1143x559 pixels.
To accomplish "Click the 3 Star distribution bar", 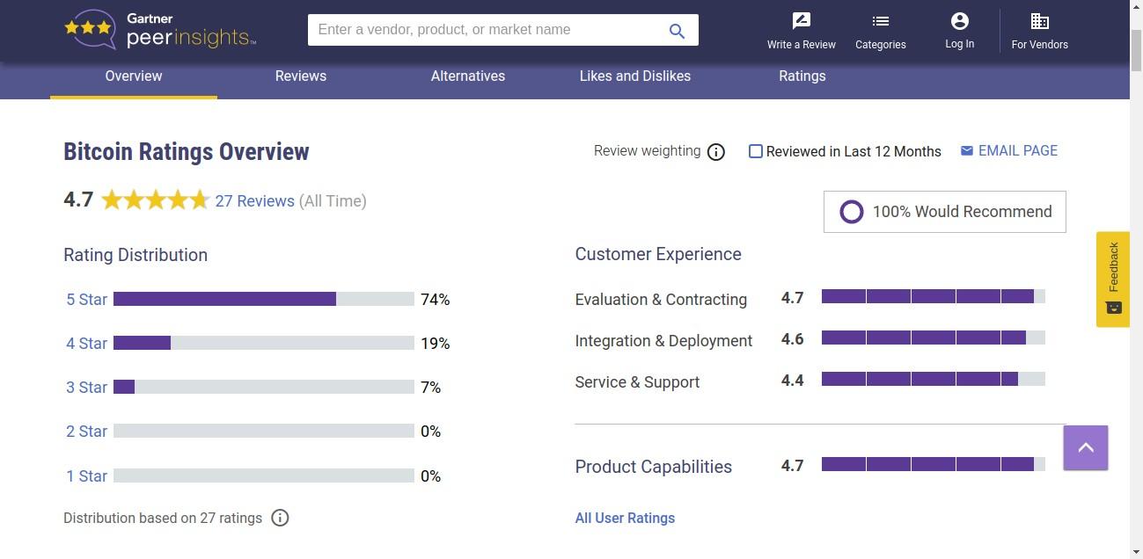I will (264, 387).
